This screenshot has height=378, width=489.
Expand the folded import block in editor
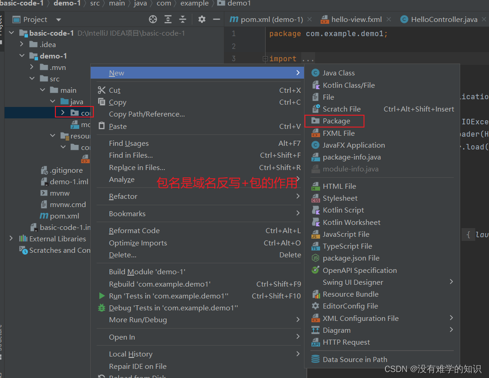[265, 59]
